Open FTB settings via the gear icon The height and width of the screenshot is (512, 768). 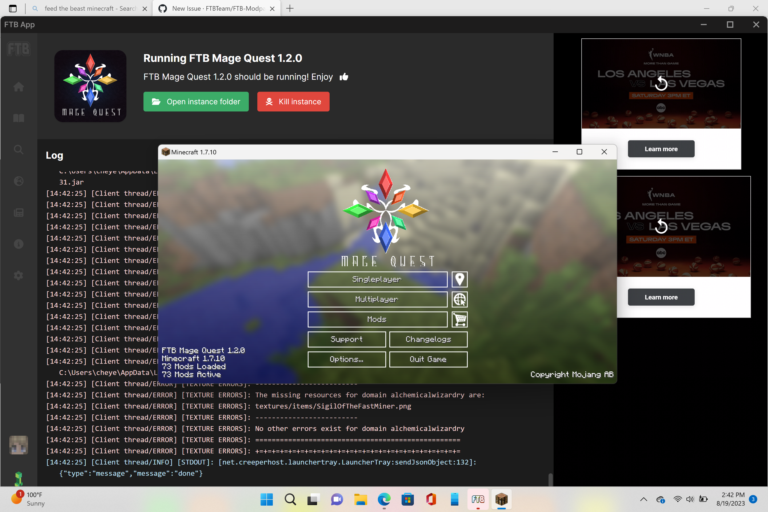tap(18, 275)
